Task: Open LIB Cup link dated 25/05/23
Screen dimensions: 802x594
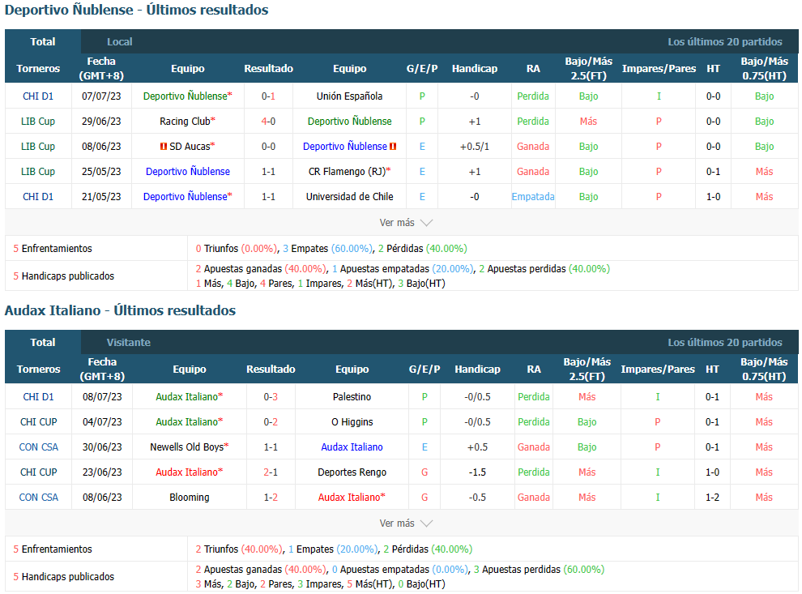Action: coord(38,172)
